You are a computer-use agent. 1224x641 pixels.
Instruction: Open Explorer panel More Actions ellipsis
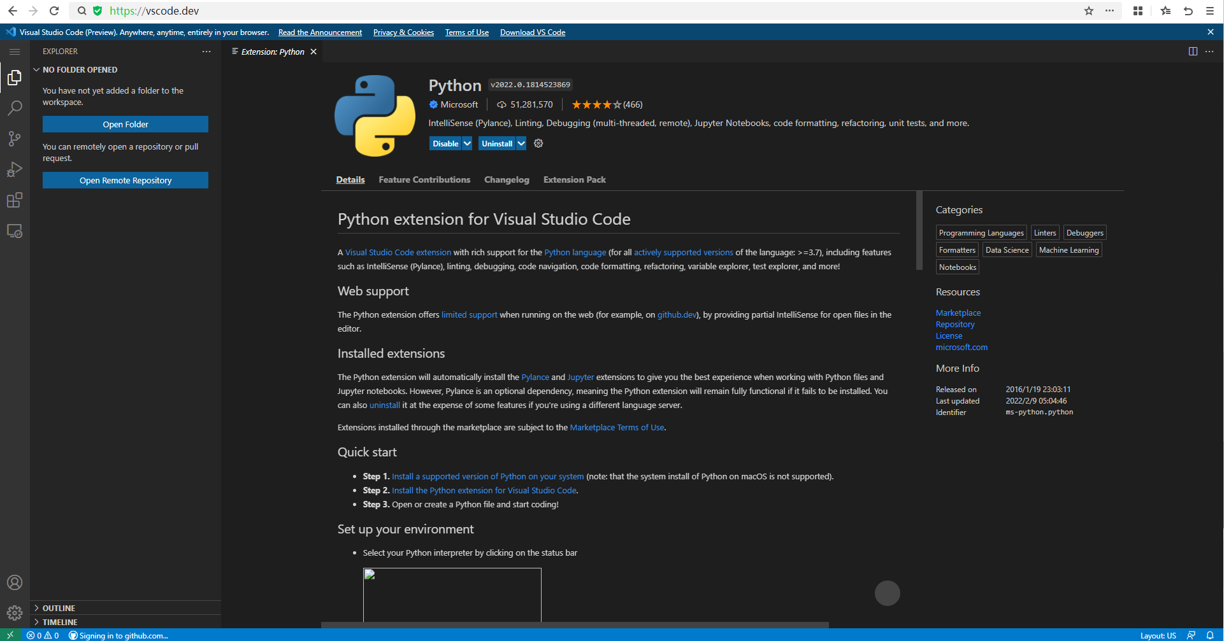point(206,52)
